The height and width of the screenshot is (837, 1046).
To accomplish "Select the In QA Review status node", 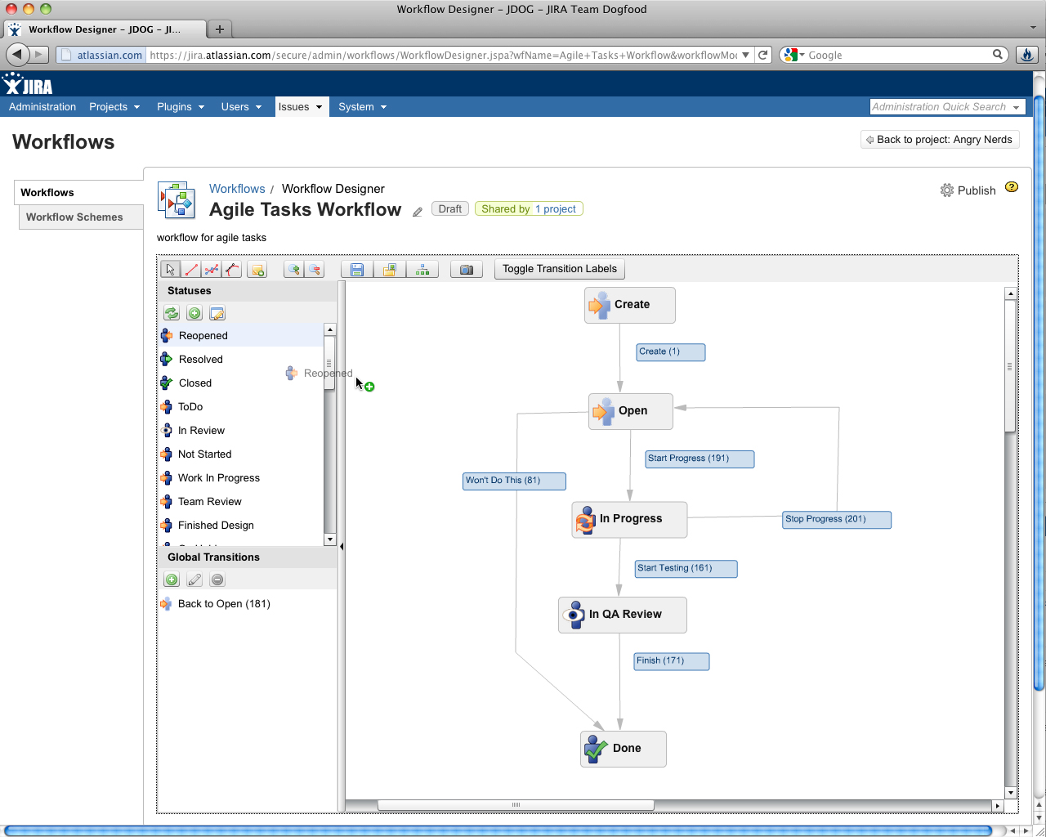I will click(623, 615).
